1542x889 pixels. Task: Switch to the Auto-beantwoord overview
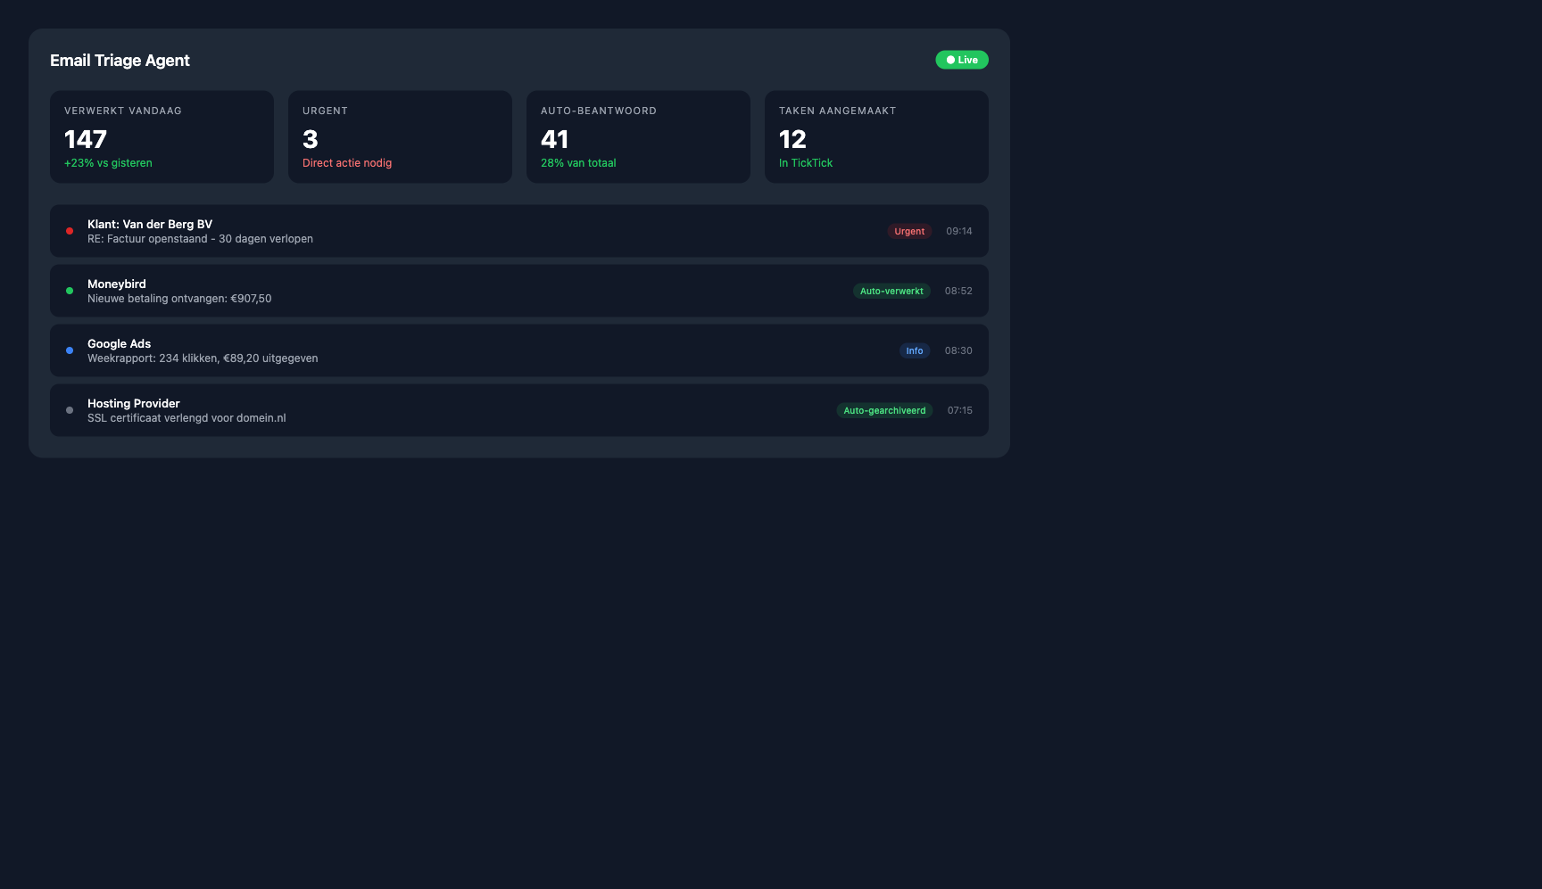pyautogui.click(x=638, y=136)
